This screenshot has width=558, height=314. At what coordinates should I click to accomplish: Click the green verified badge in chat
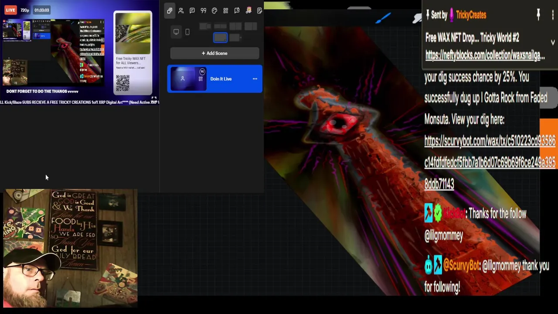tap(438, 213)
